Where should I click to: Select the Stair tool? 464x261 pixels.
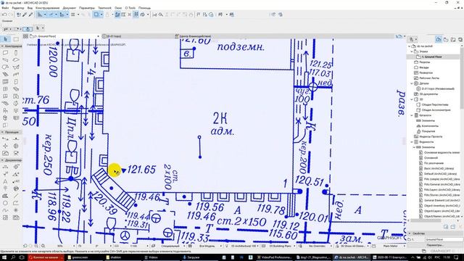click(5, 74)
